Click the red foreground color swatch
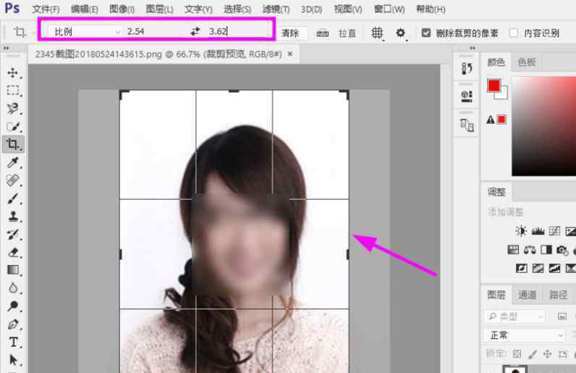Viewport: 576px width, 373px height. pos(494,86)
